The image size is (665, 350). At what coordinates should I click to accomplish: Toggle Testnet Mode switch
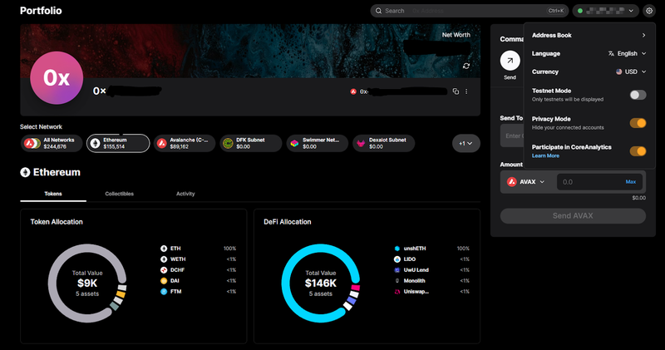(x=638, y=95)
